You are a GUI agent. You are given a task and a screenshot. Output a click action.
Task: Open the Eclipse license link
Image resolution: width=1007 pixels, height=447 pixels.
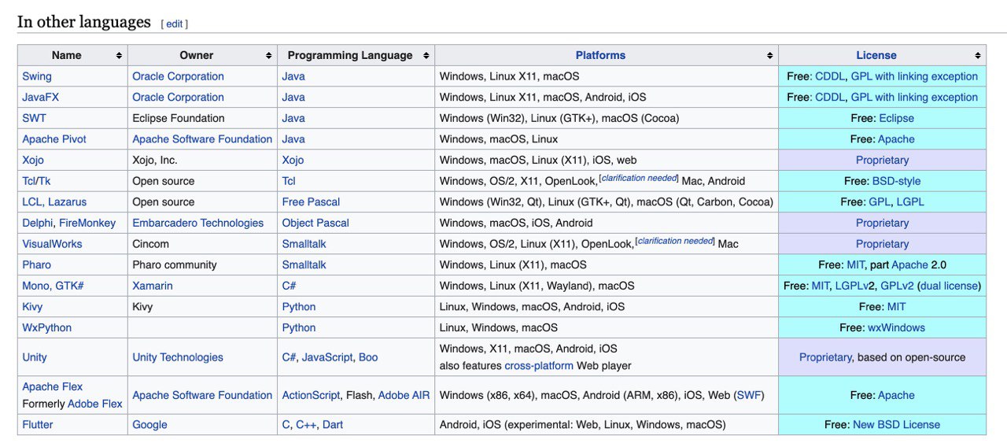pos(897,118)
